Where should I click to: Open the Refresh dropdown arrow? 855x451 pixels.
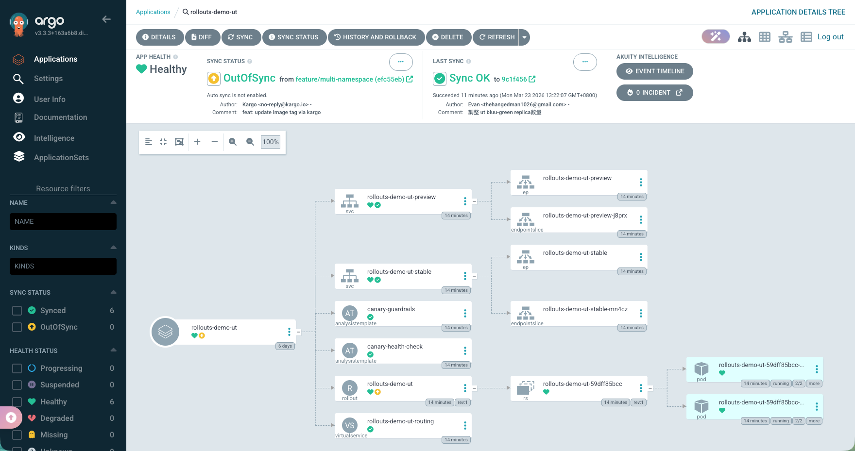pyautogui.click(x=524, y=37)
